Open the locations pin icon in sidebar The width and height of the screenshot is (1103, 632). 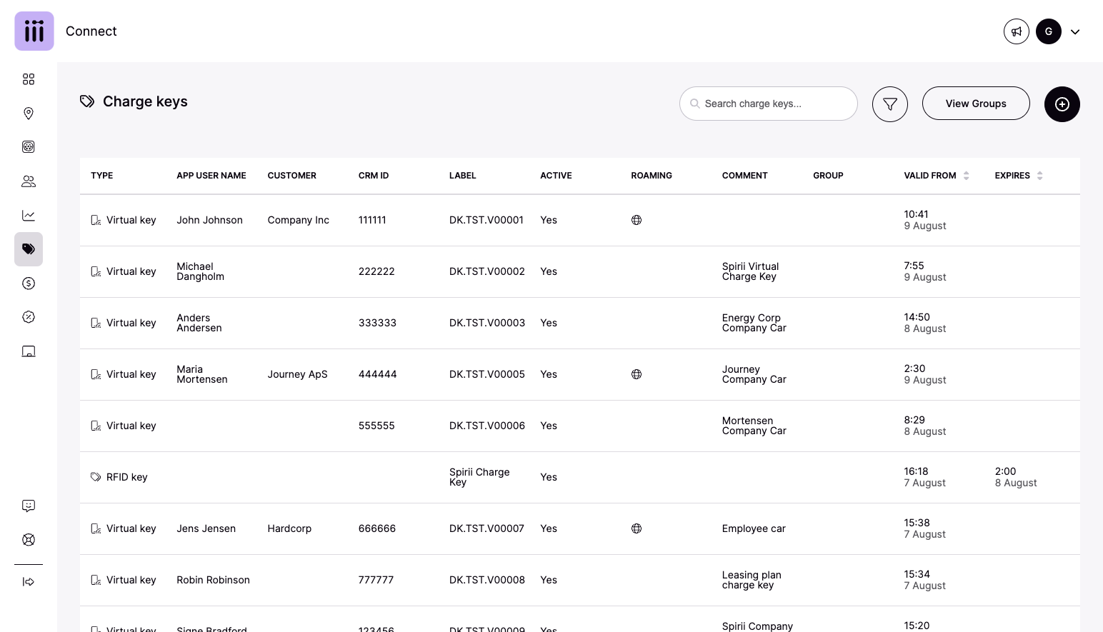29,114
